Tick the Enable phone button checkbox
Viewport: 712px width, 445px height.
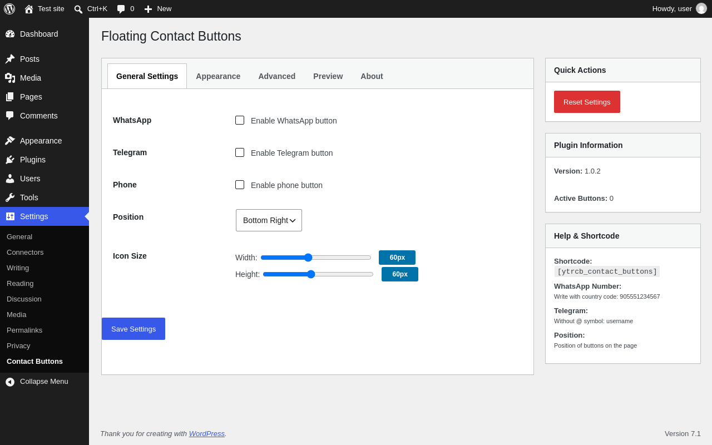coord(240,185)
